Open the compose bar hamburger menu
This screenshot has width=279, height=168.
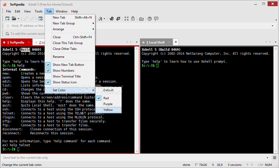pos(274,158)
